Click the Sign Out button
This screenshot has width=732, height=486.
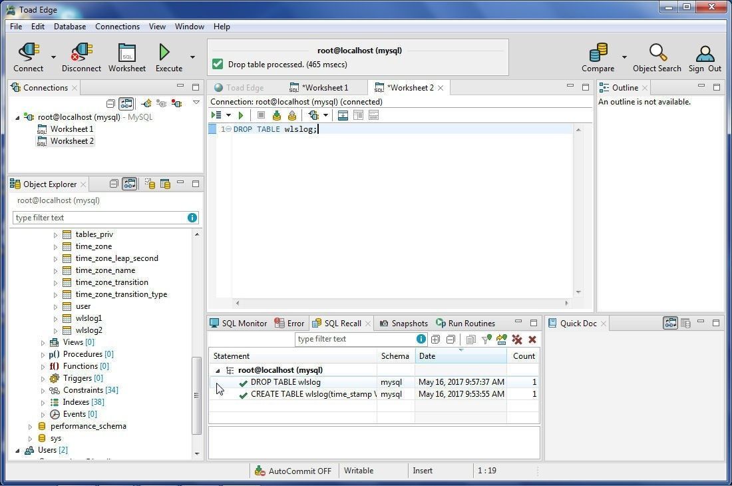pyautogui.click(x=705, y=57)
